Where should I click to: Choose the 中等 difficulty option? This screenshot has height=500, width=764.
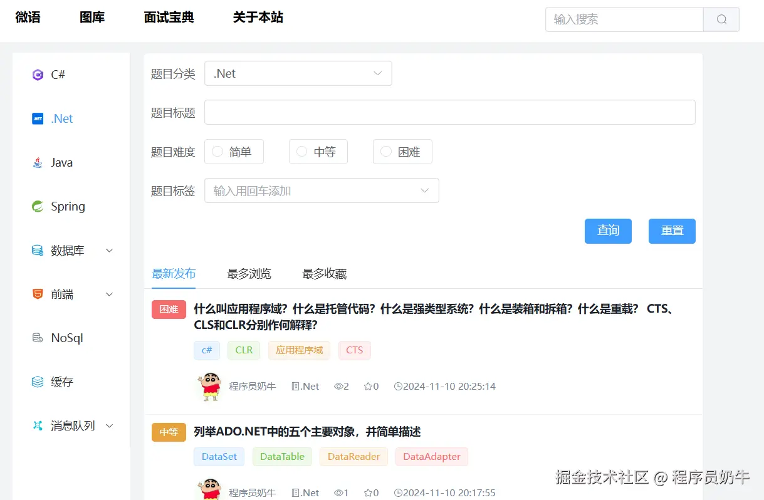(301, 151)
